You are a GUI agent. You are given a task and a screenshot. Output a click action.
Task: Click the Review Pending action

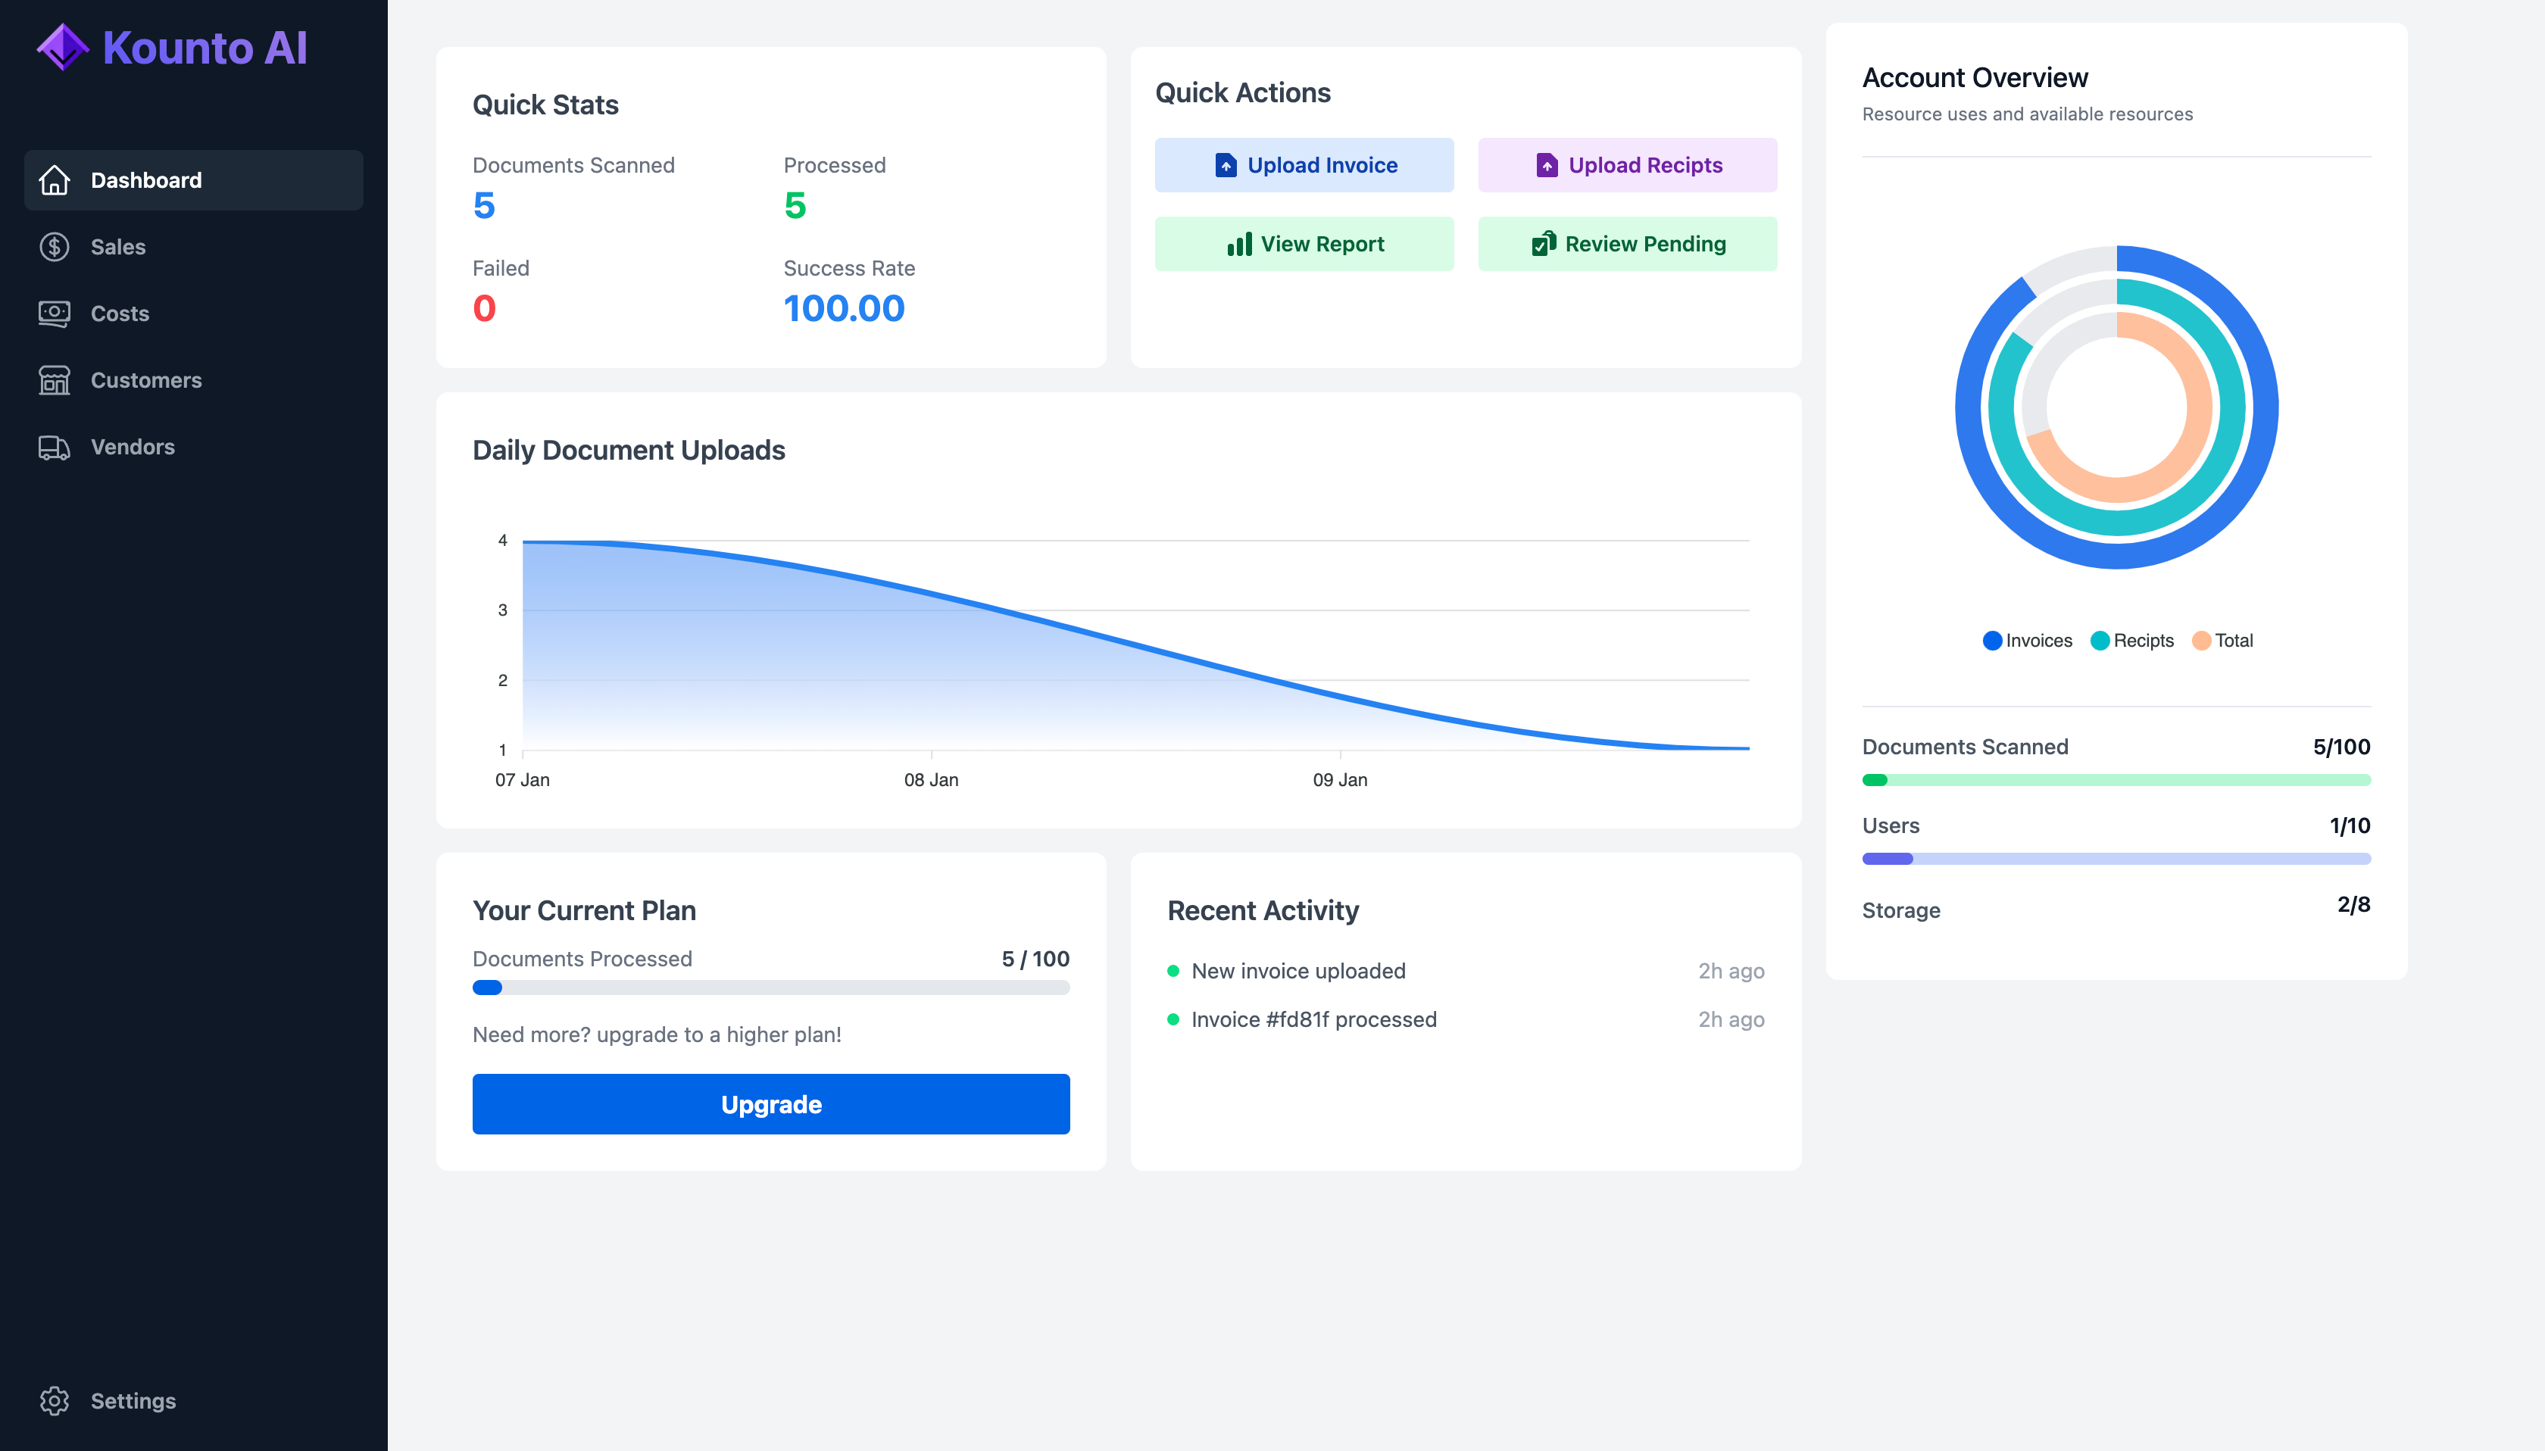(1626, 243)
